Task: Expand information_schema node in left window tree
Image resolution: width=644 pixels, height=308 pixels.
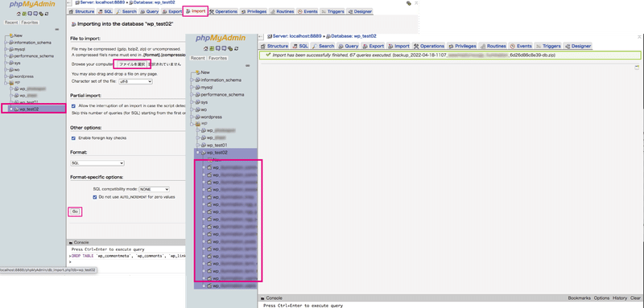Action: pyautogui.click(x=6, y=43)
